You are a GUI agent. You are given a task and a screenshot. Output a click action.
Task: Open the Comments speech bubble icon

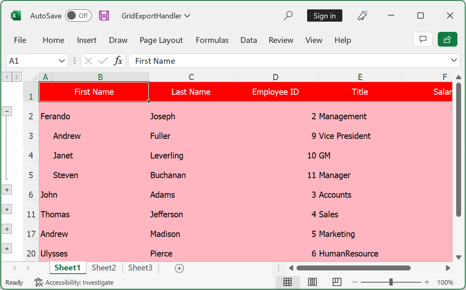tap(423, 39)
